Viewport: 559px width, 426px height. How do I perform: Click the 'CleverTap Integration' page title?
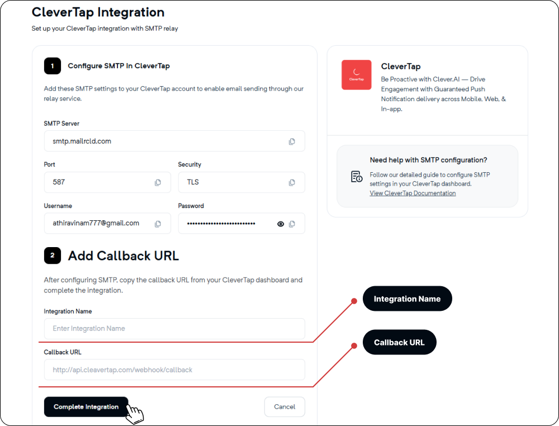(98, 12)
